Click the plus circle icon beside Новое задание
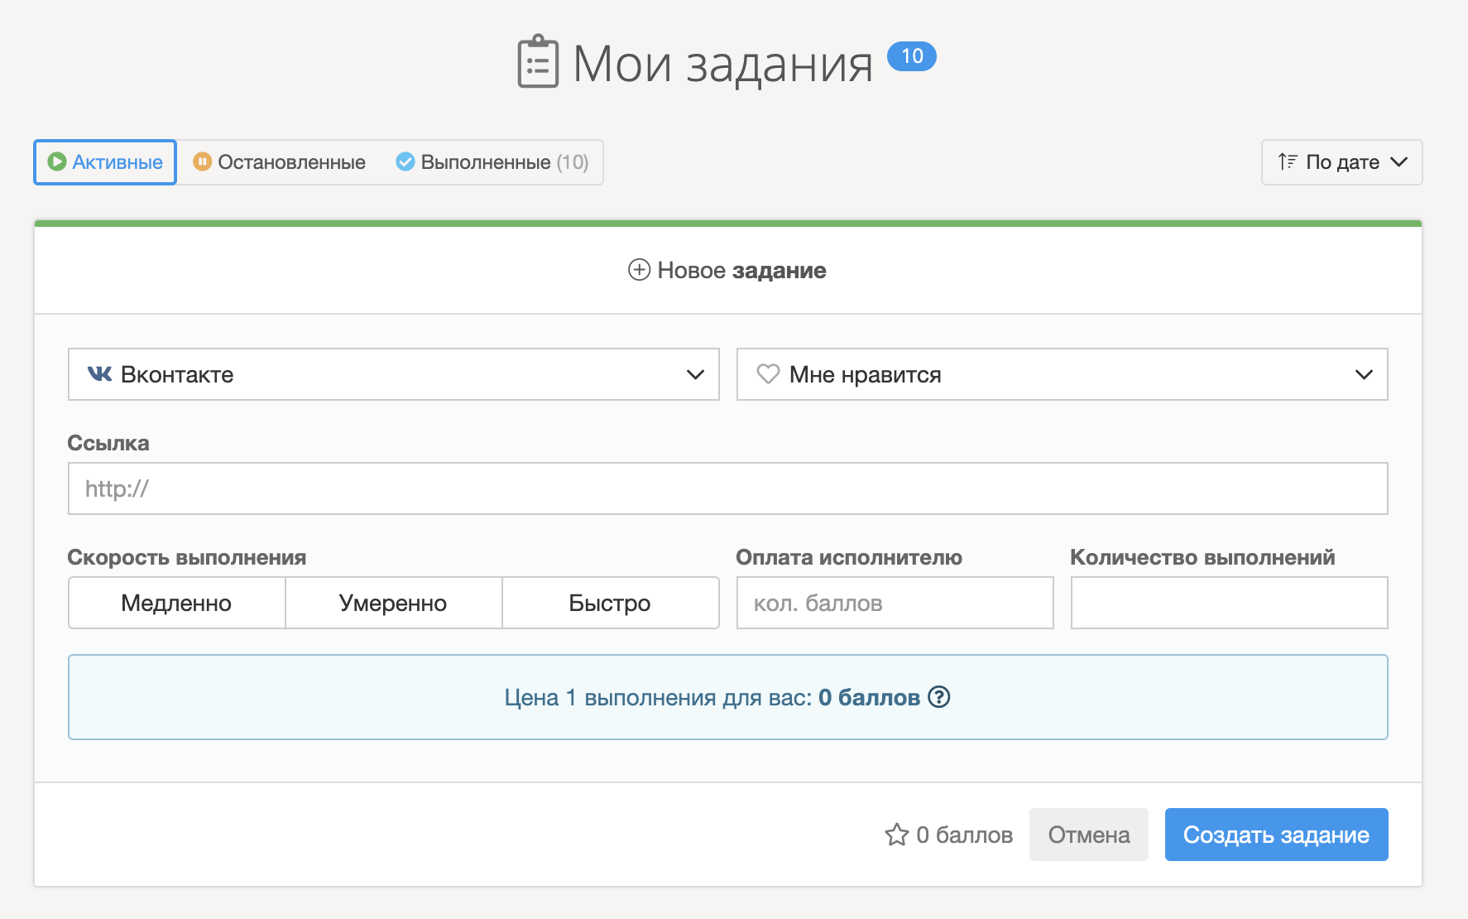 pos(639,270)
